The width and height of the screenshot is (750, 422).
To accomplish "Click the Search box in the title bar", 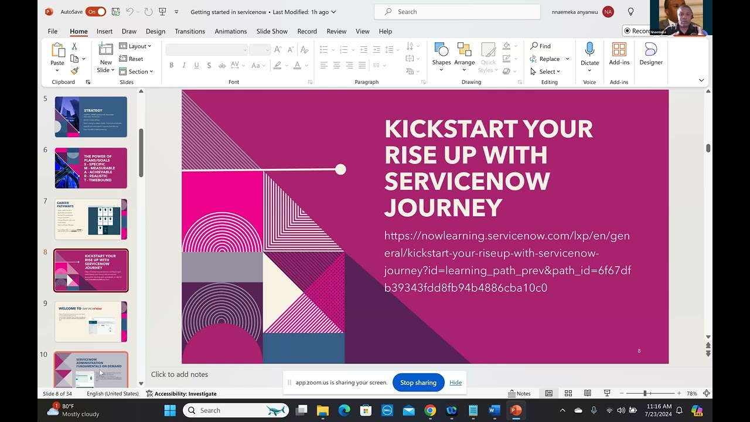I will (x=457, y=12).
